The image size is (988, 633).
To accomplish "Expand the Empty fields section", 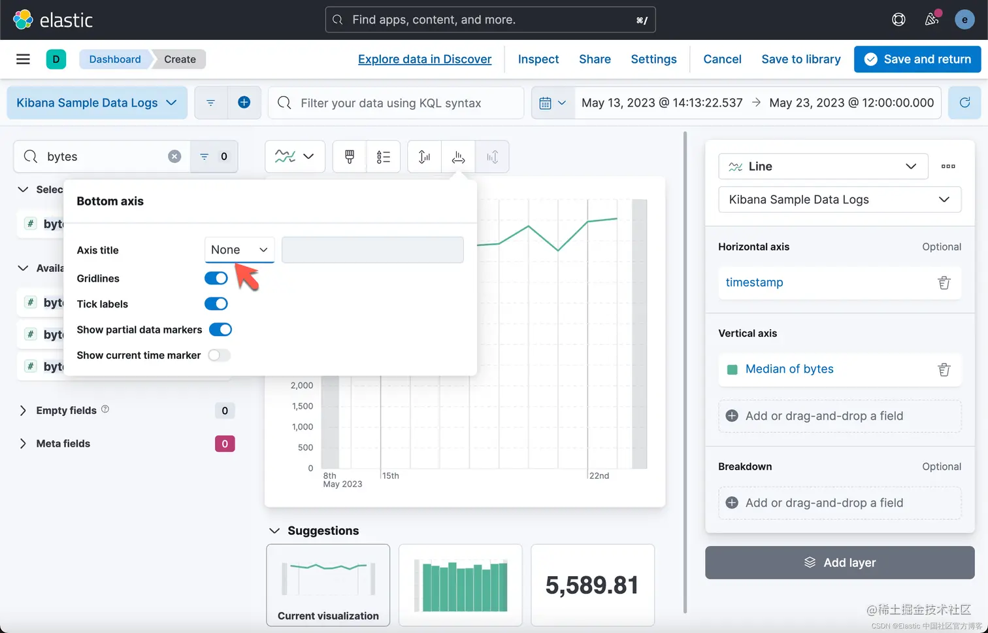I will pyautogui.click(x=23, y=410).
